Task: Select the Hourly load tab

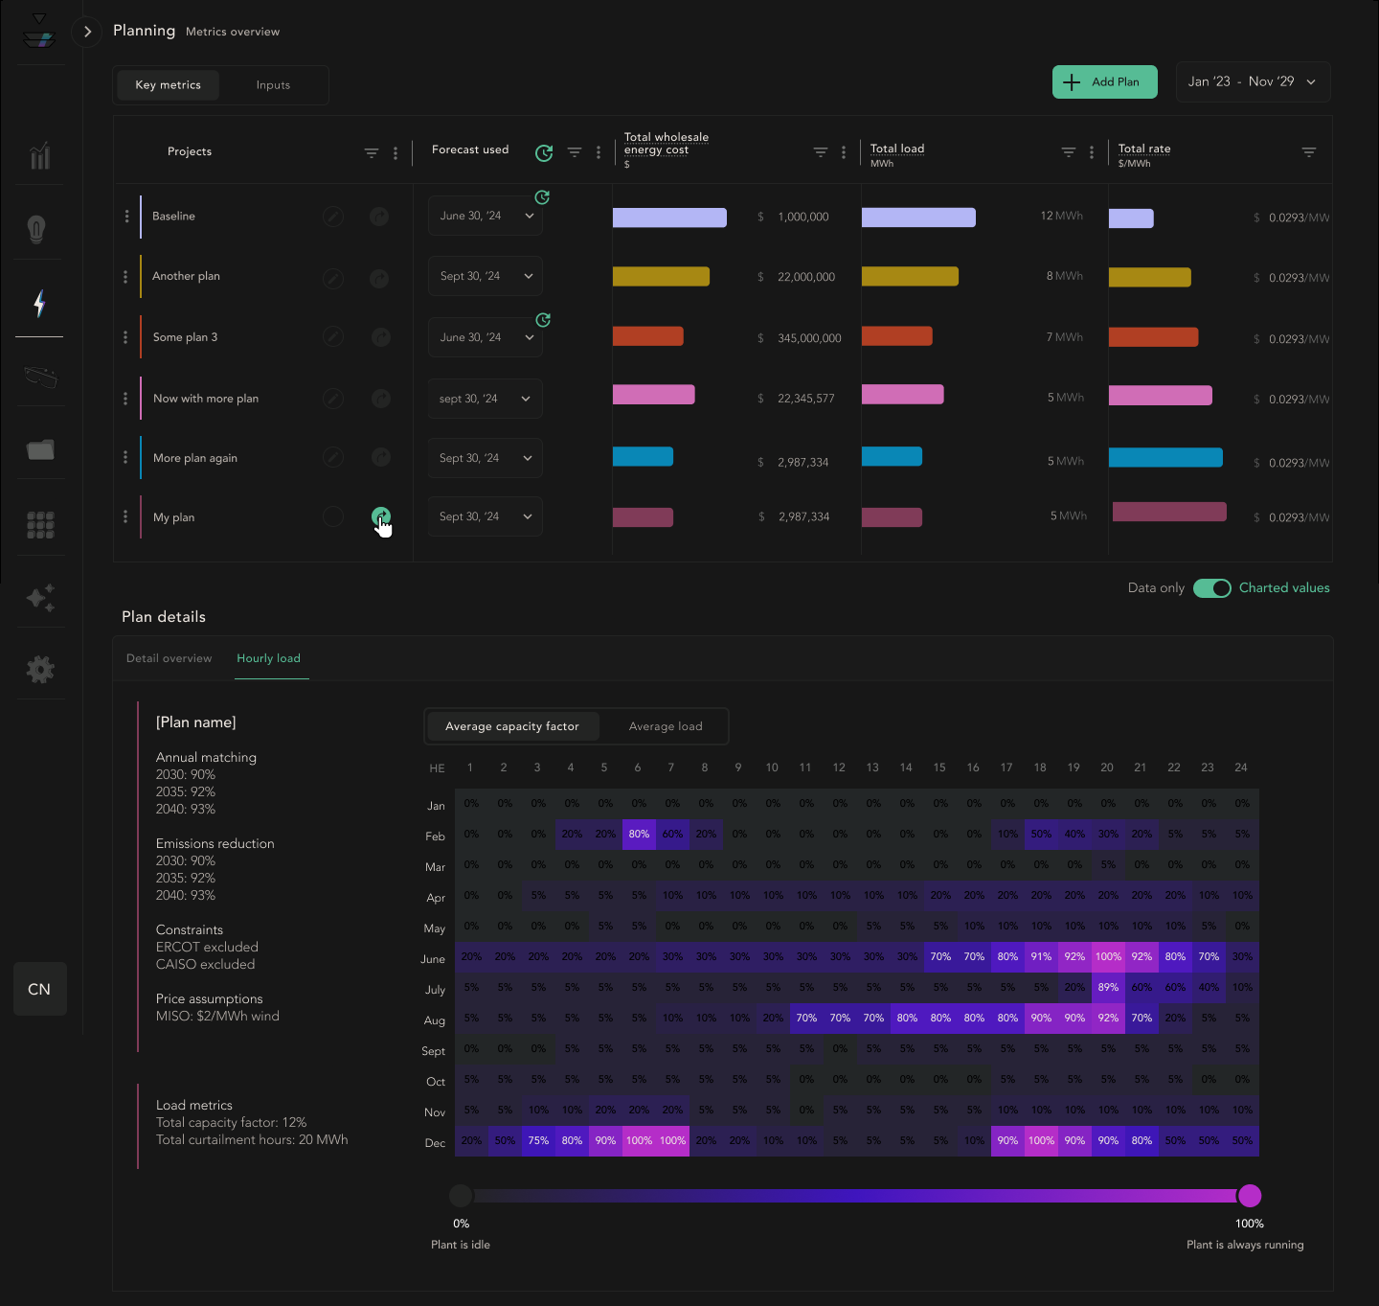Action: click(x=269, y=658)
